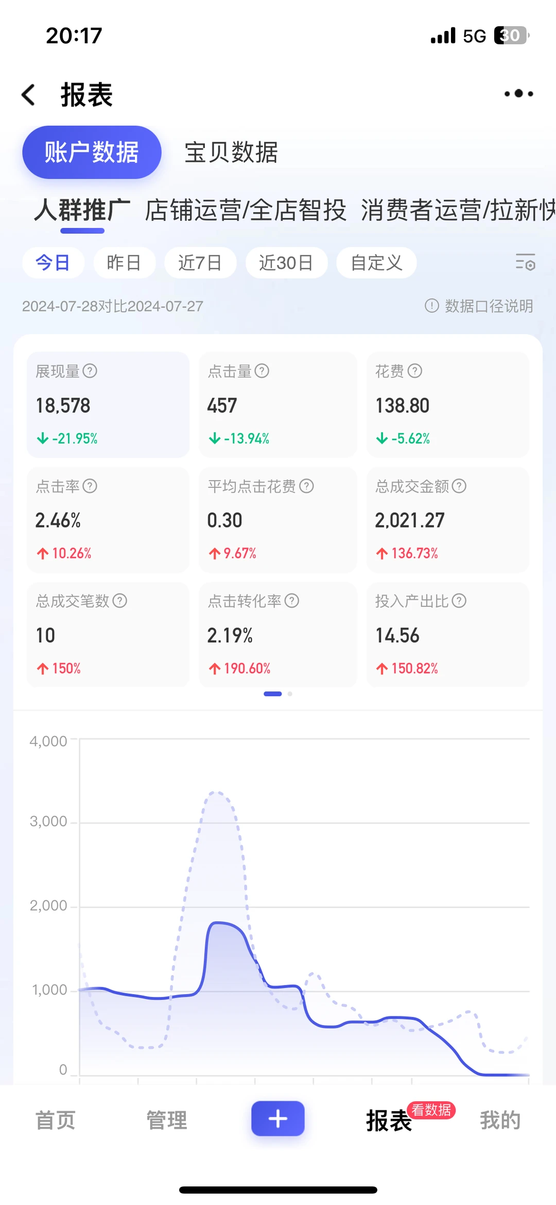Switch to 宝贝数据 tab

[231, 153]
